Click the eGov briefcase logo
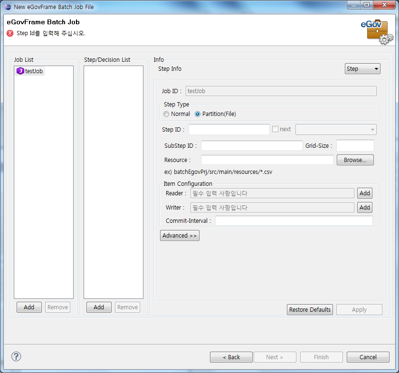Image resolution: width=399 pixels, height=373 pixels. click(x=377, y=31)
